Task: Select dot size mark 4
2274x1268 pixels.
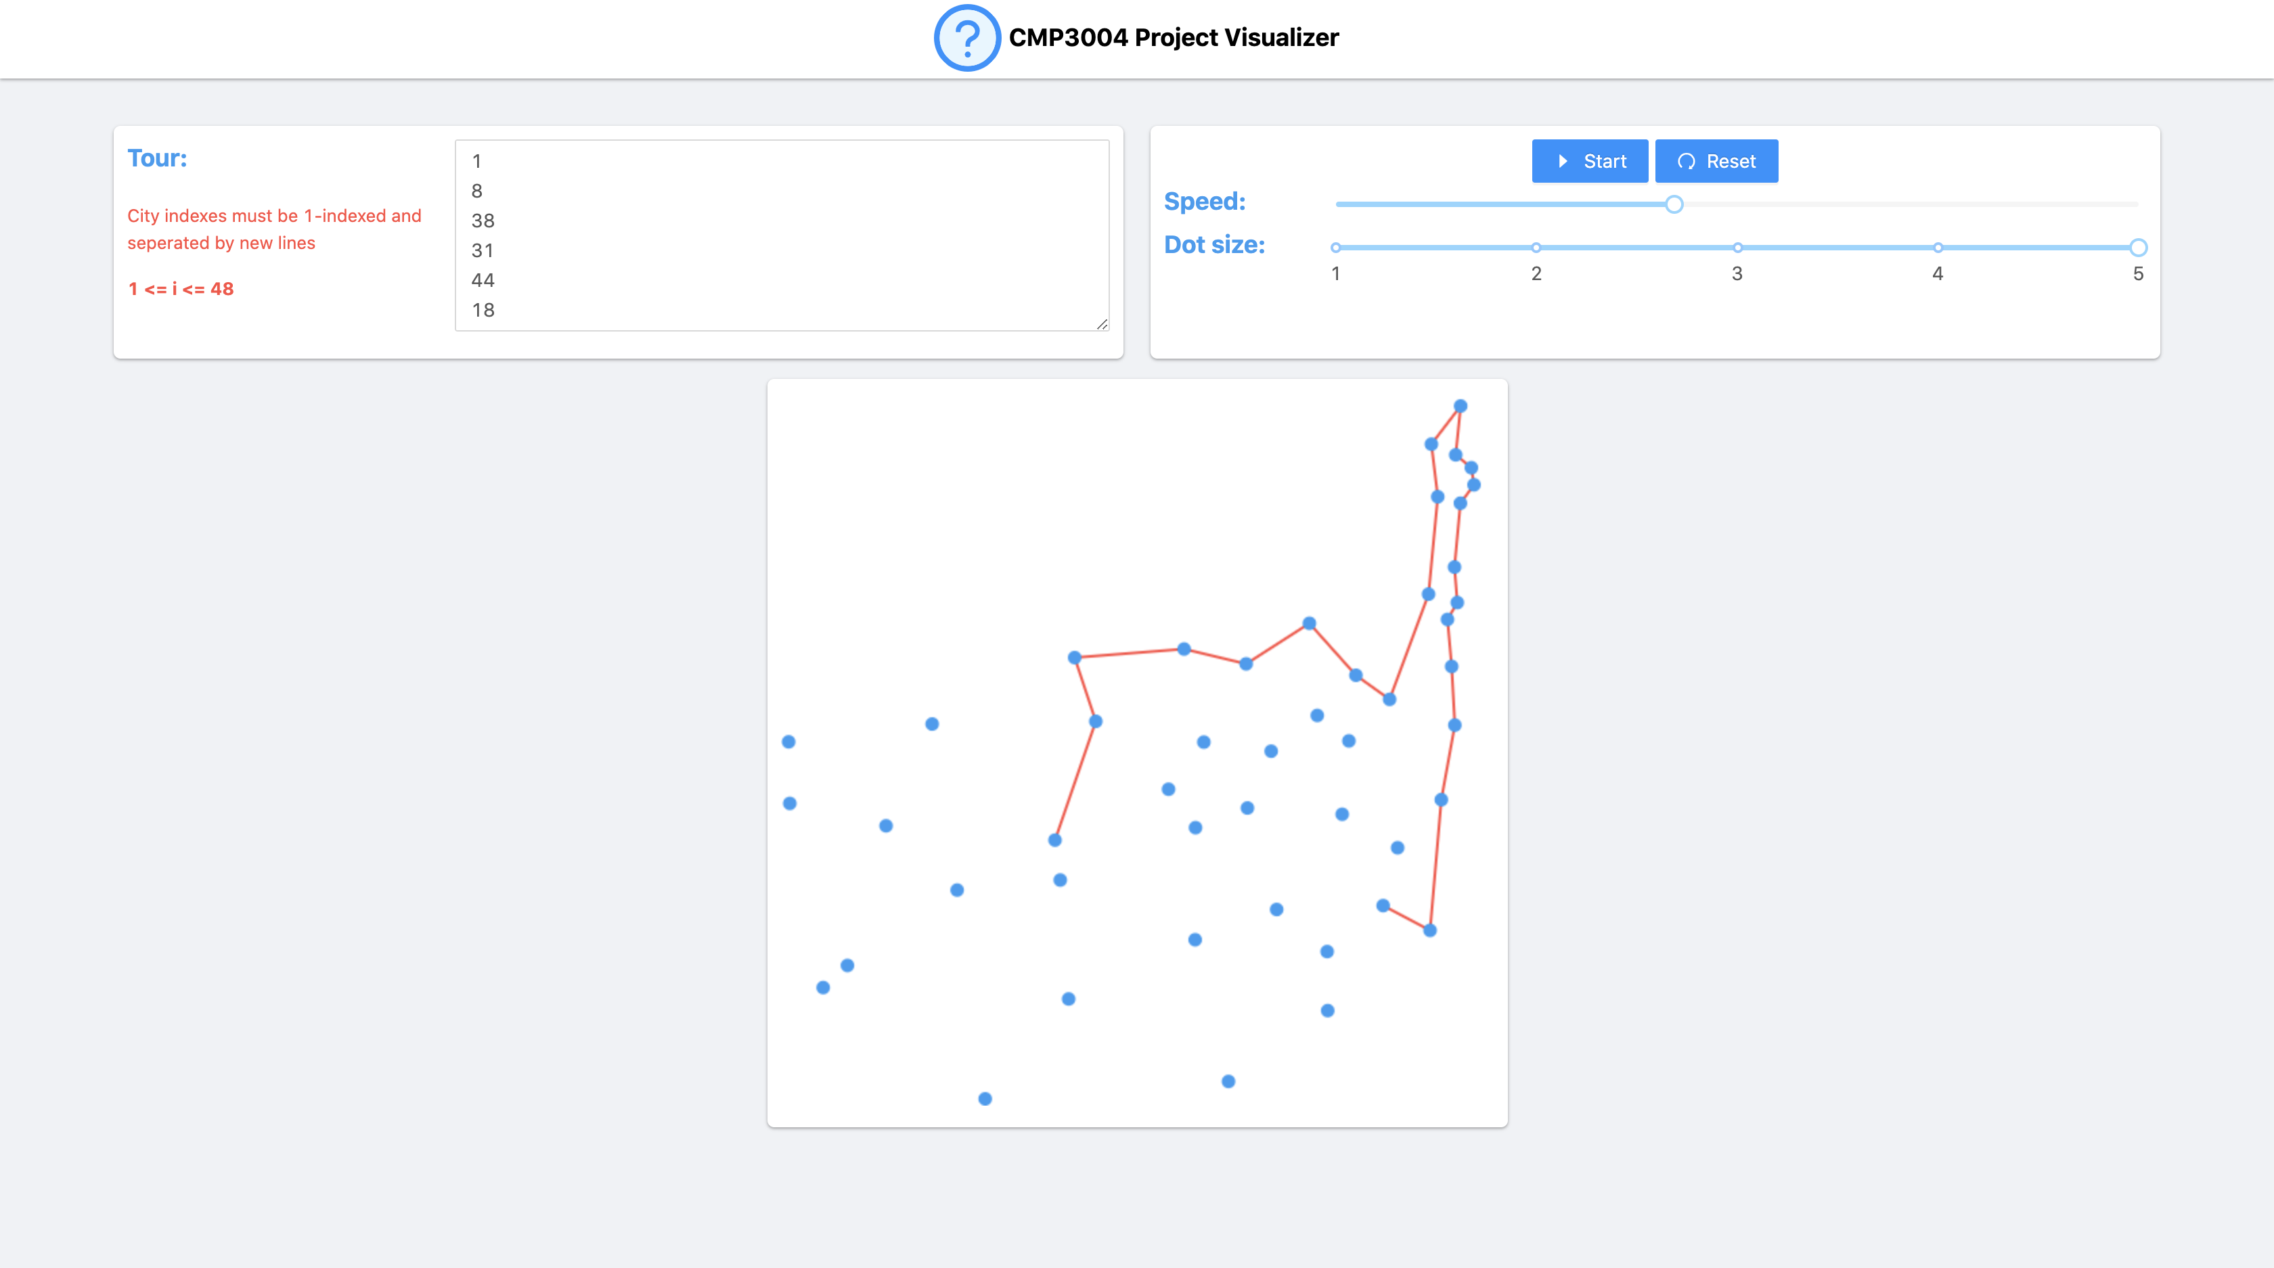Action: 1937,248
